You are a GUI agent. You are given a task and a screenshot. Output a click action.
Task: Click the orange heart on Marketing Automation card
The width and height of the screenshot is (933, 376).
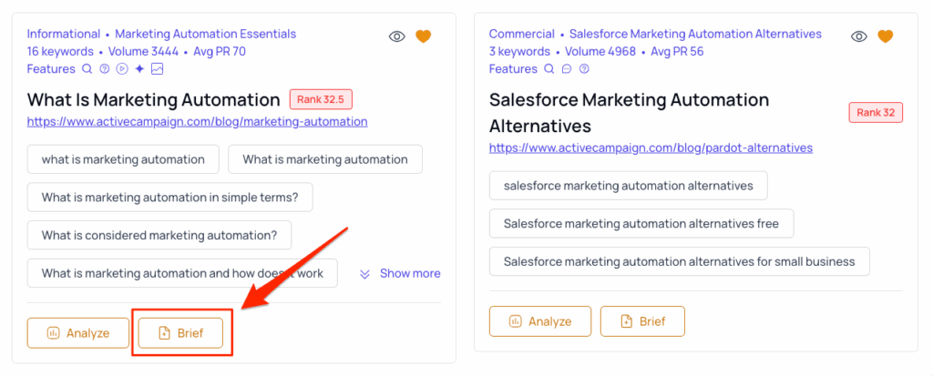(423, 36)
